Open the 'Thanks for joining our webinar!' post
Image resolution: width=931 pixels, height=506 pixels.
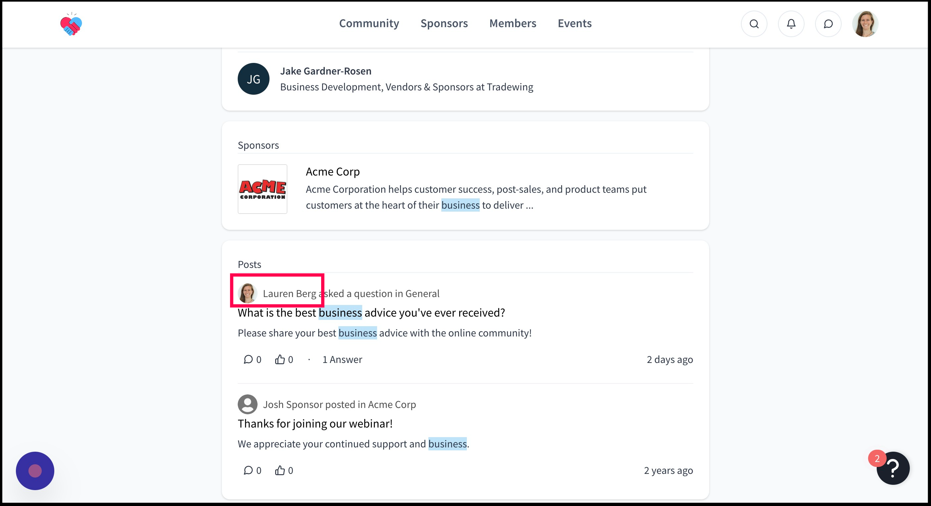315,424
